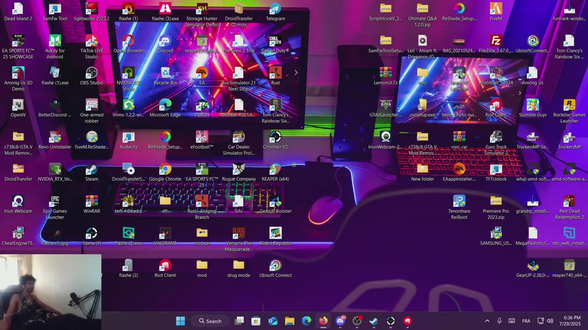This screenshot has width=588, height=330.
Task: Launch SamFw Tool from the desktop
Action: coord(55,12)
